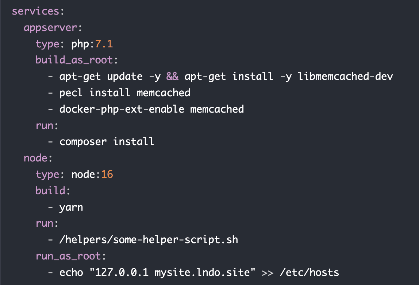Screen dimensions: 419x285
Task: Click the 'docker-php-ext-enable memcached' line
Action: (151, 109)
